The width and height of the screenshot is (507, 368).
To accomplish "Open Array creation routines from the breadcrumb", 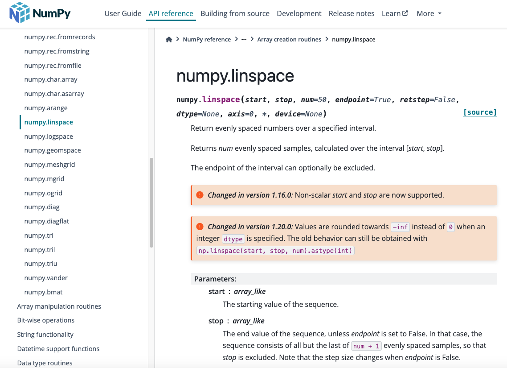I will (289, 39).
